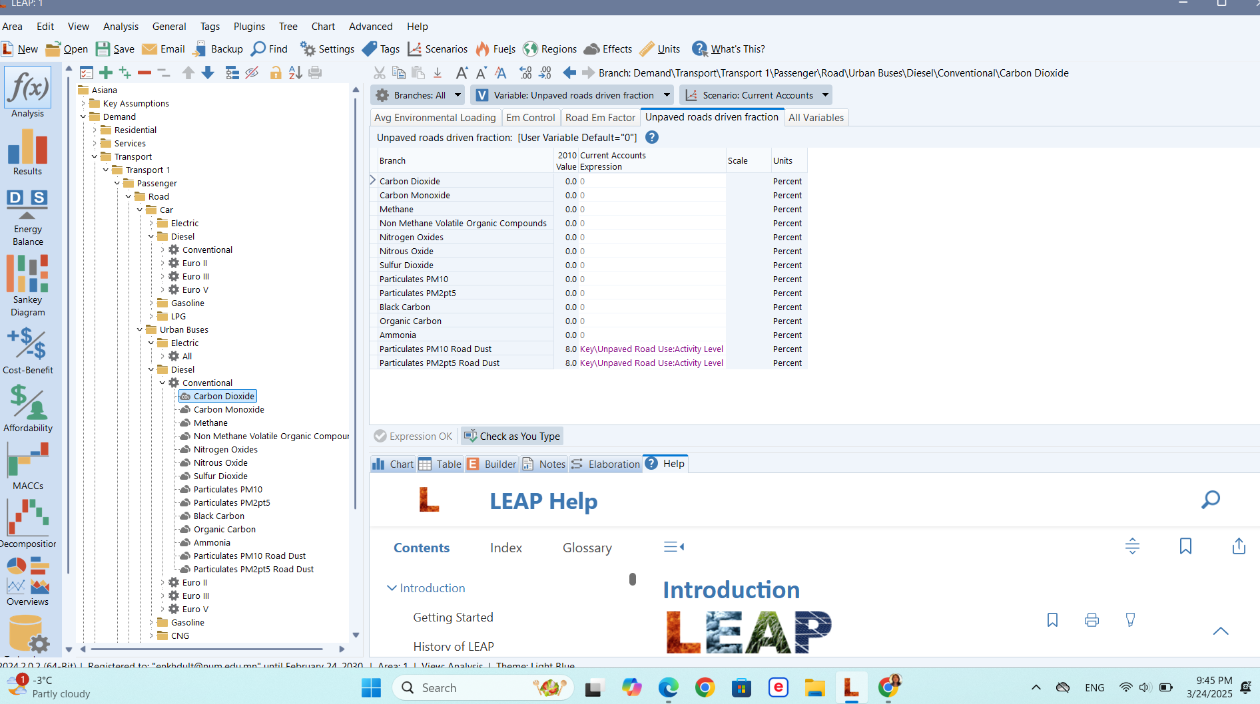Toggle hidden branches eye icon
The image size is (1260, 704).
(x=252, y=73)
